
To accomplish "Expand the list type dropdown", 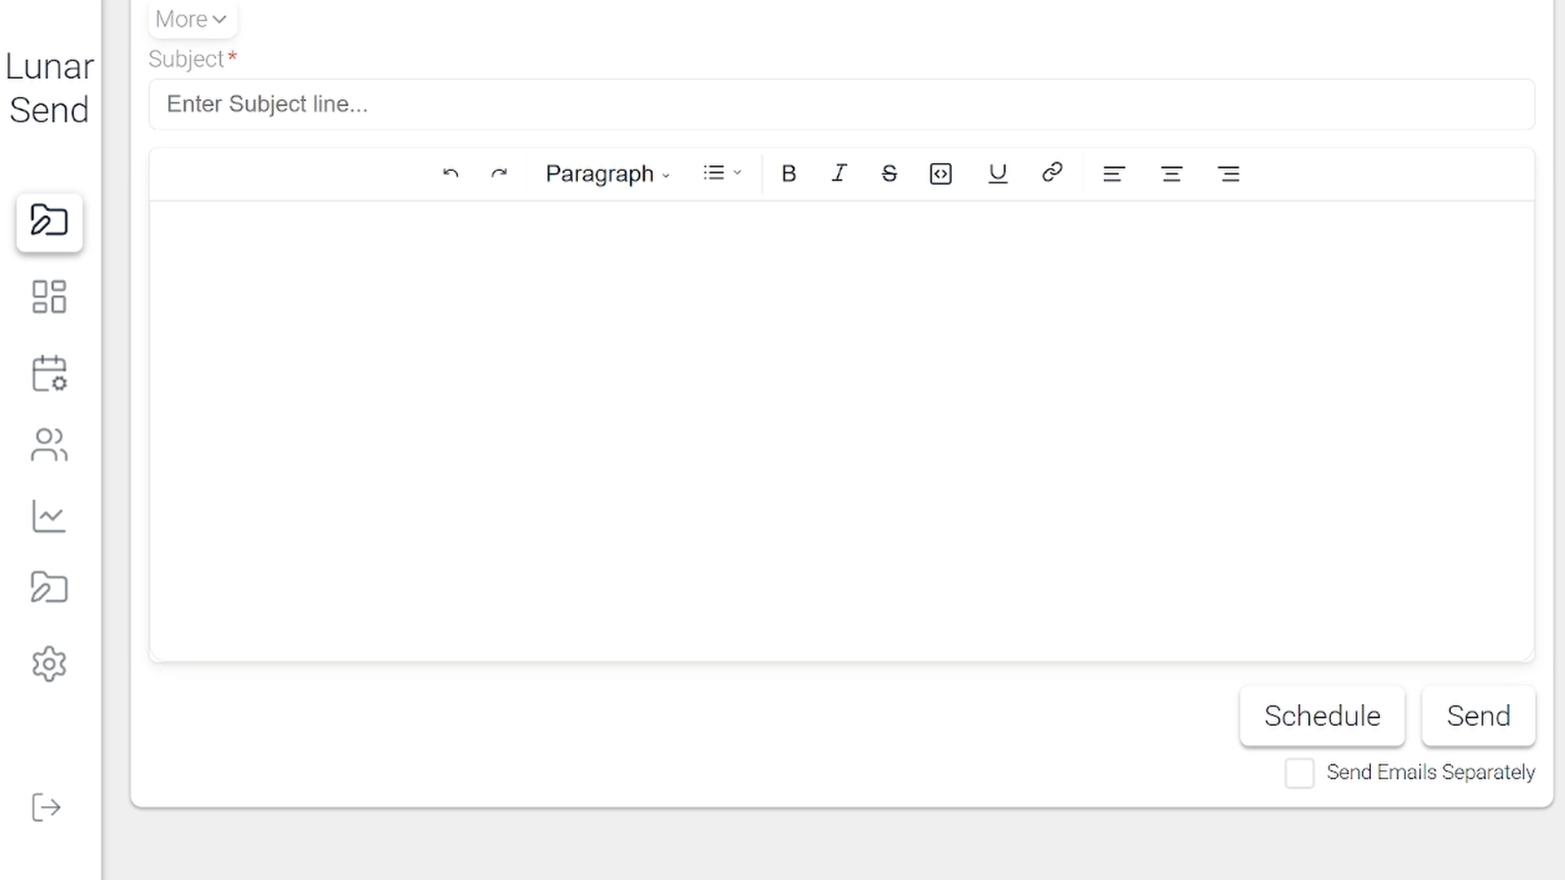I will [x=722, y=173].
